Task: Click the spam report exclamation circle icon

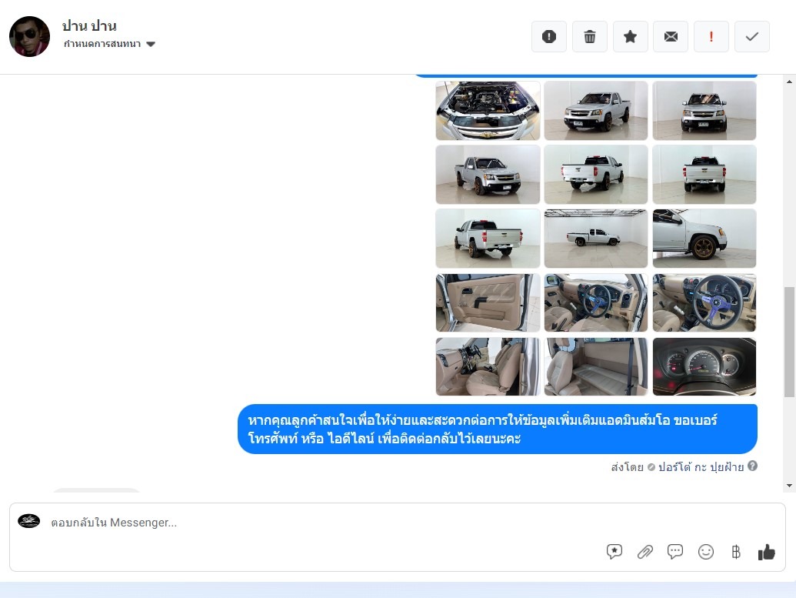Action: (549, 37)
